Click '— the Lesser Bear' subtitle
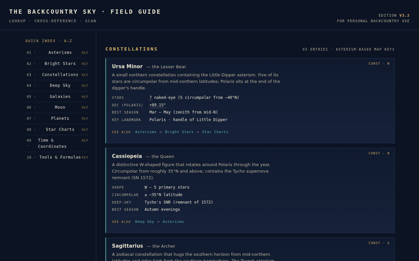 pos(166,67)
